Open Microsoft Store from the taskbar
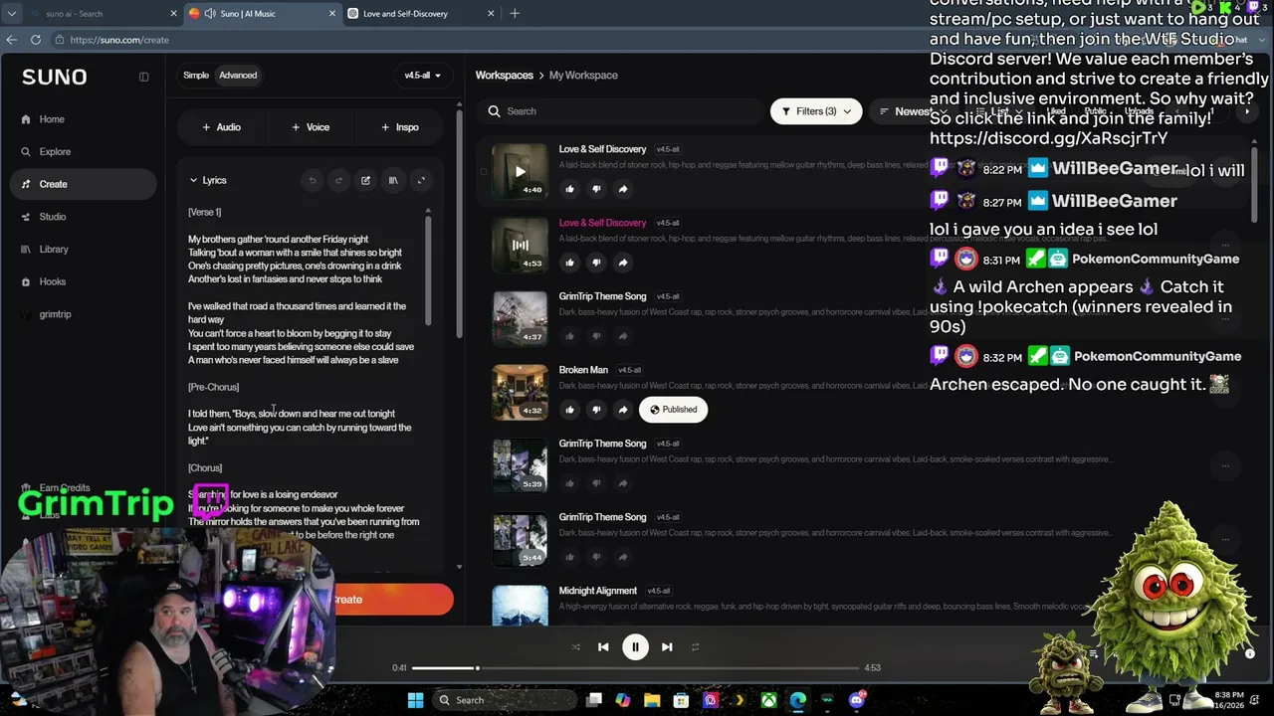Image resolution: width=1274 pixels, height=716 pixels. tap(681, 700)
